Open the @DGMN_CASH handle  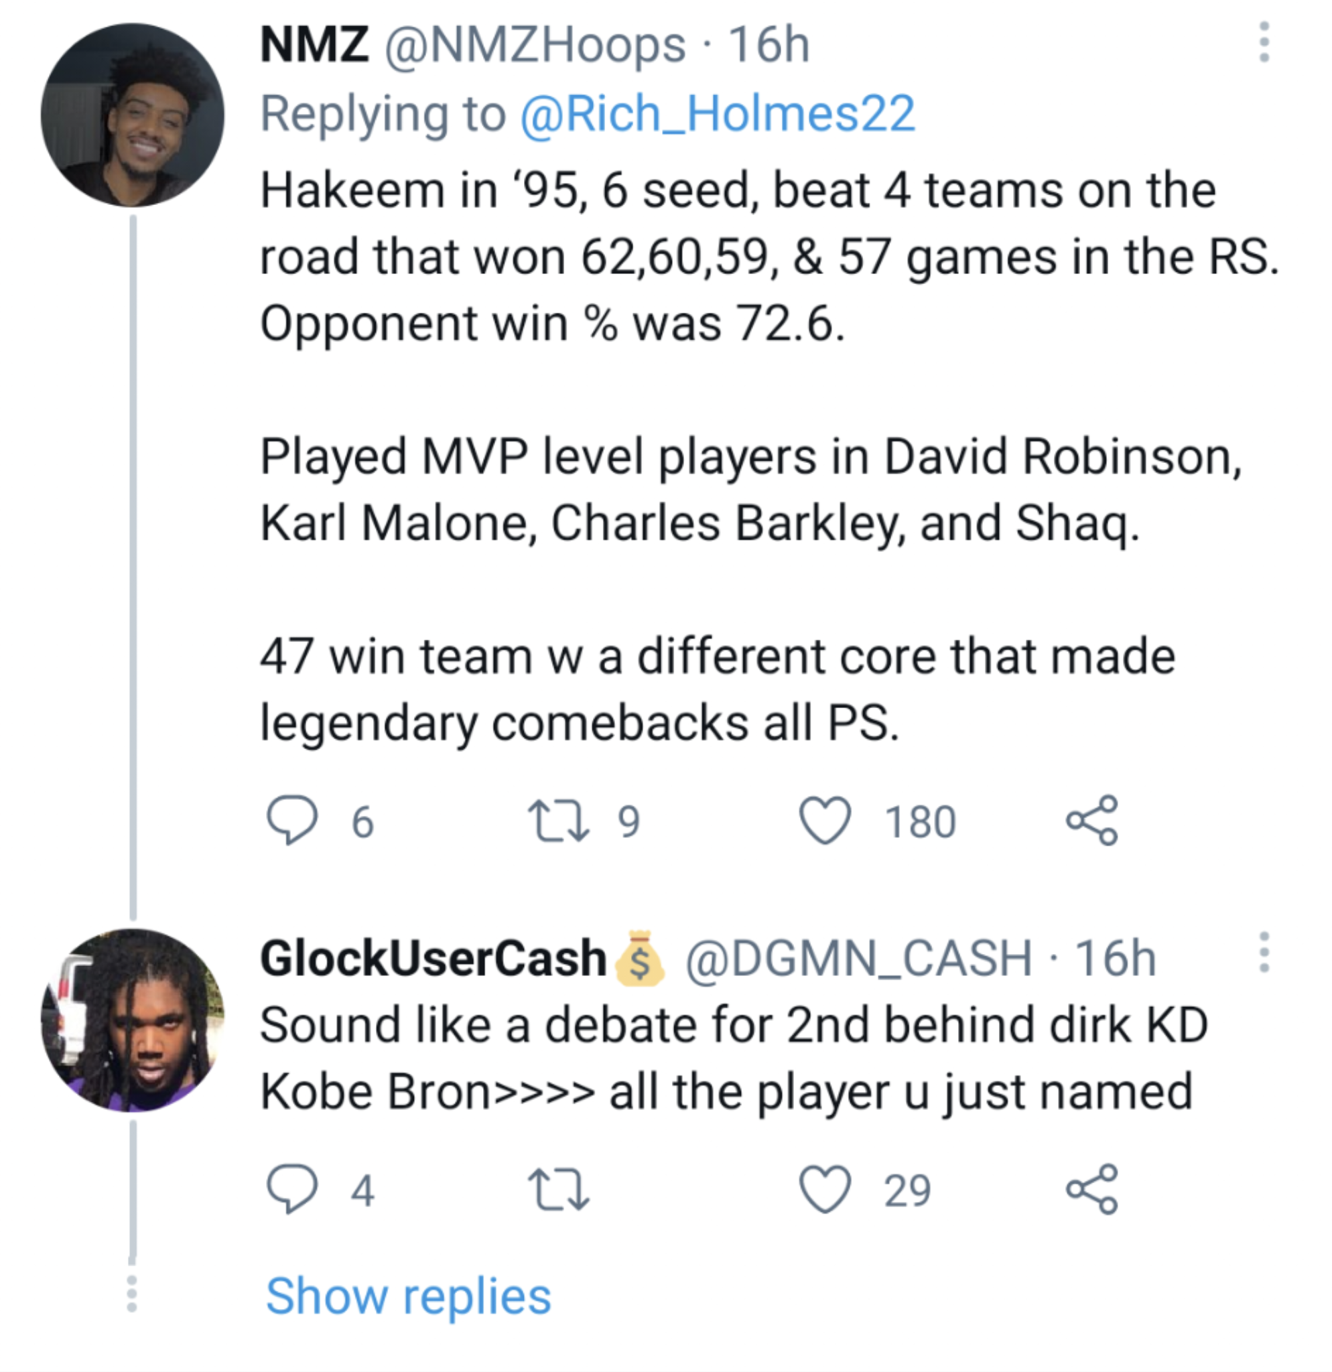[858, 957]
